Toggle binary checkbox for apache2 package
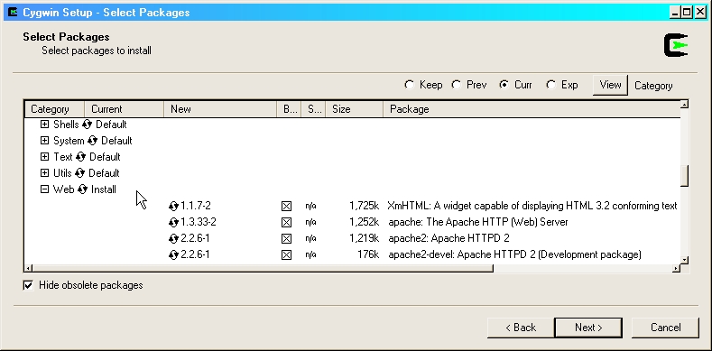712x351 pixels. (x=286, y=239)
